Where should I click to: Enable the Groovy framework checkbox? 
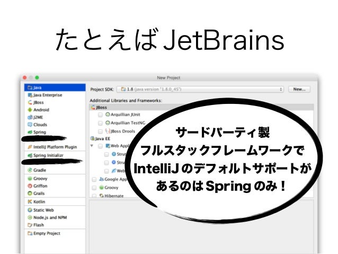coord(94,188)
